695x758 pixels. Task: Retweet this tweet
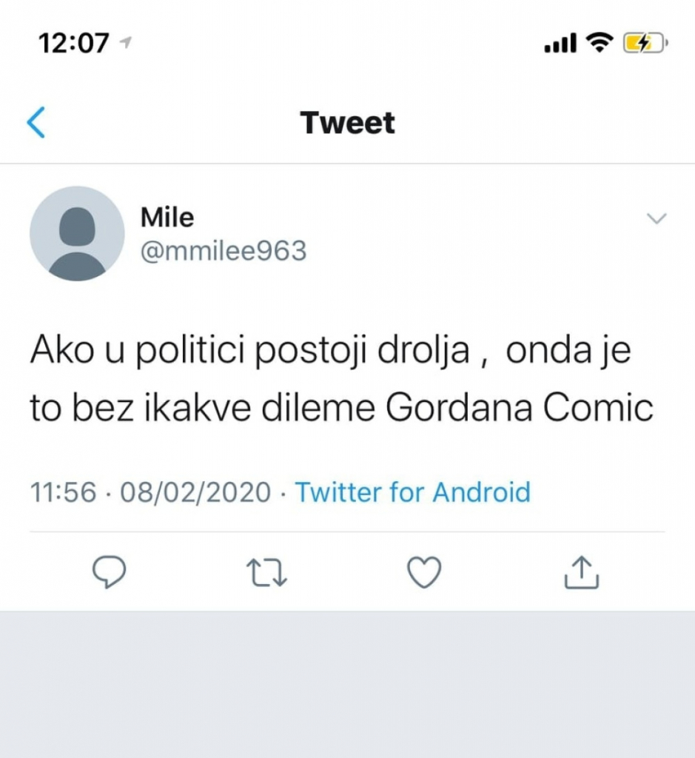(x=268, y=572)
